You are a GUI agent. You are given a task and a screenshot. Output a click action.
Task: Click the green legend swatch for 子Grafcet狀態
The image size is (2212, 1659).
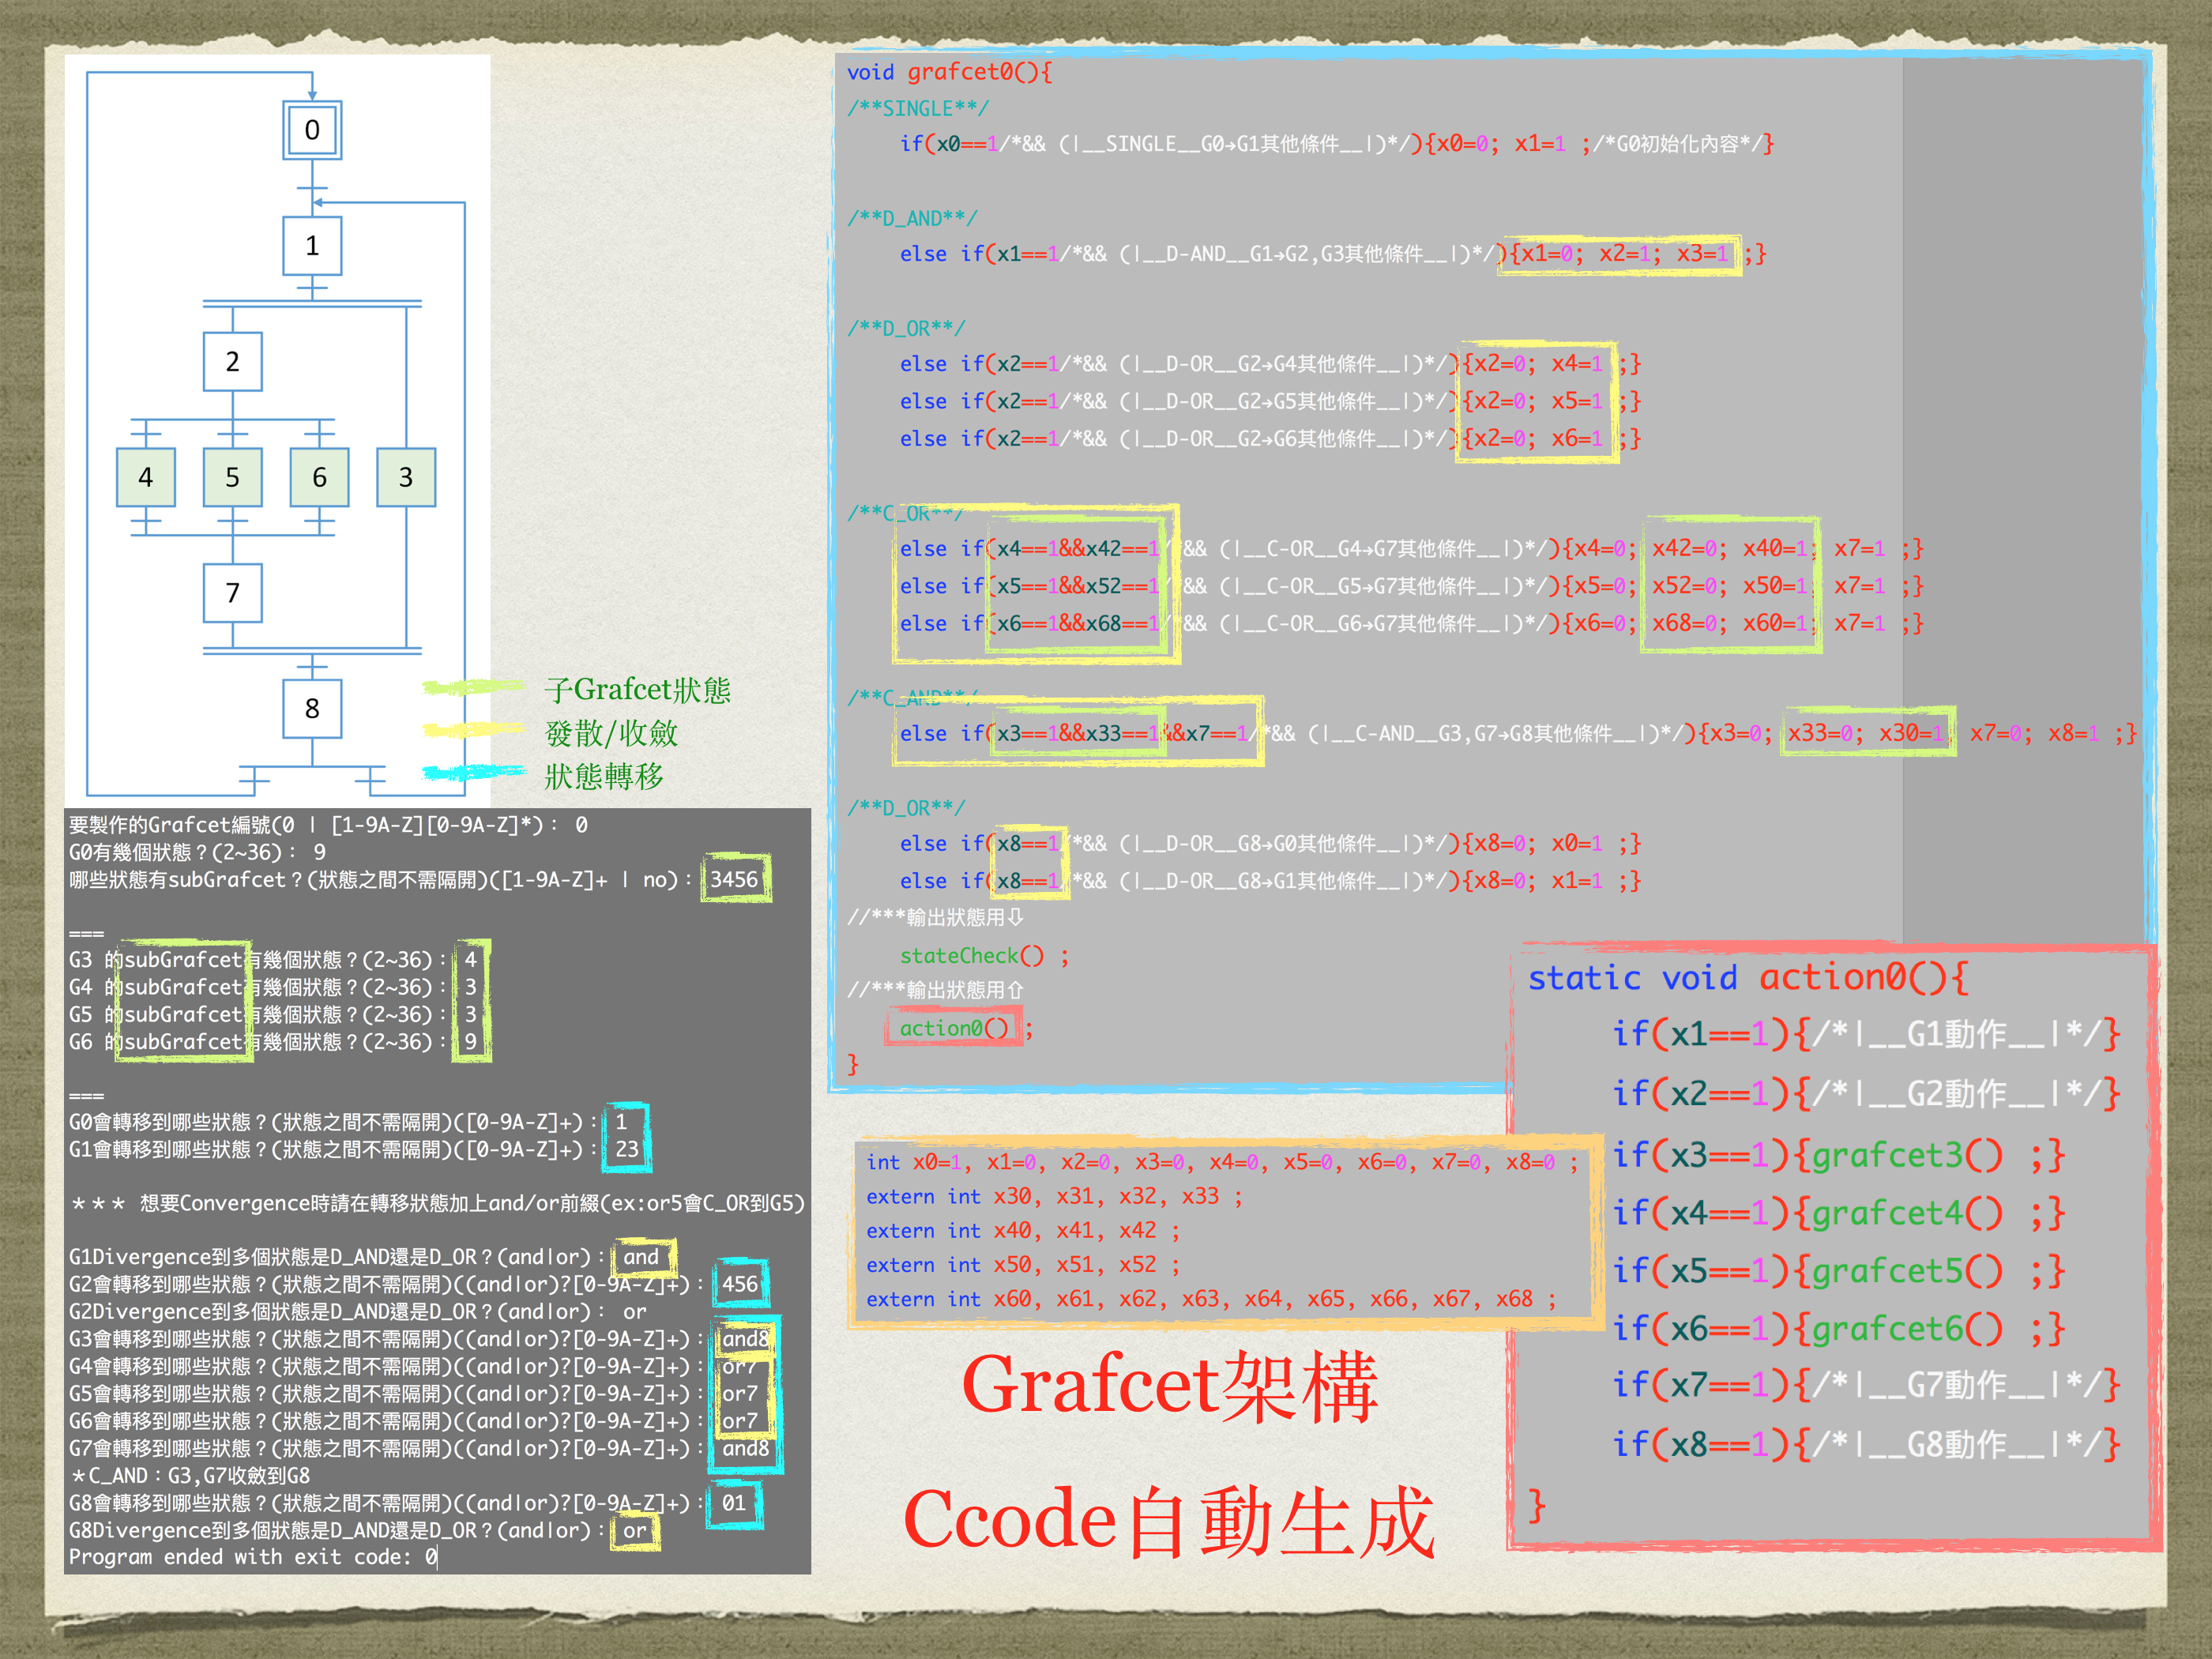473,687
